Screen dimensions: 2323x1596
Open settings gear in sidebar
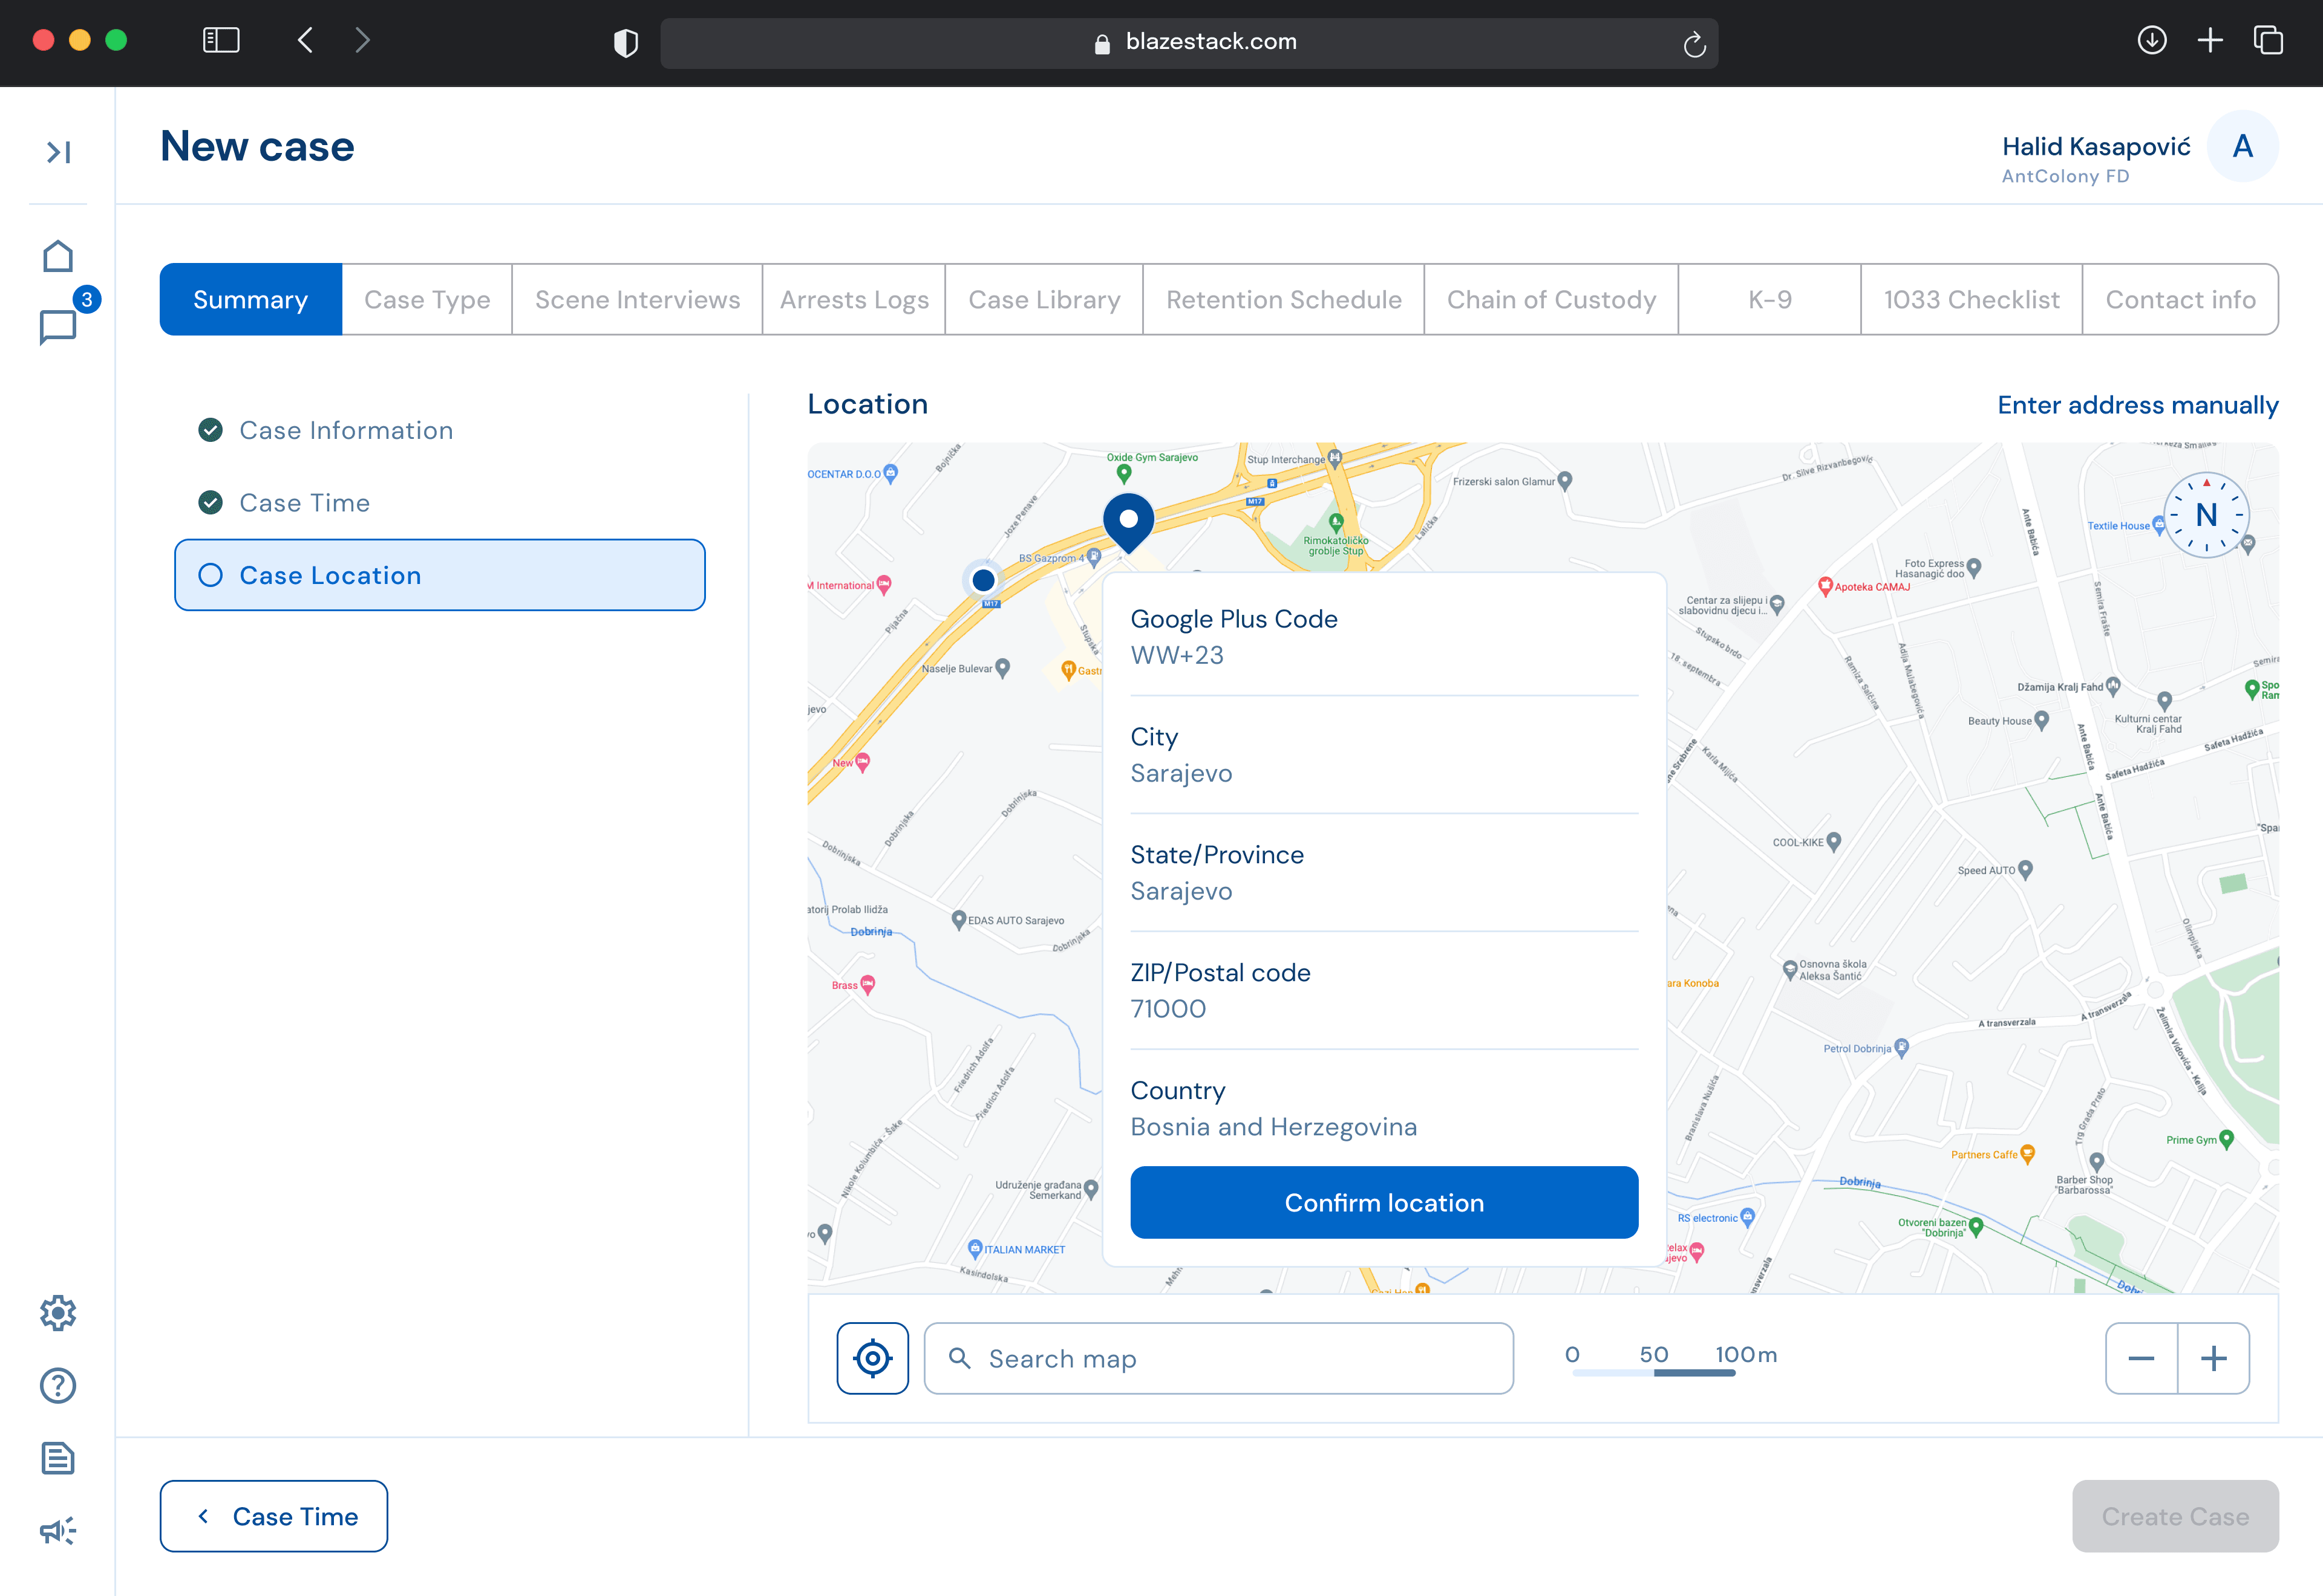click(58, 1313)
